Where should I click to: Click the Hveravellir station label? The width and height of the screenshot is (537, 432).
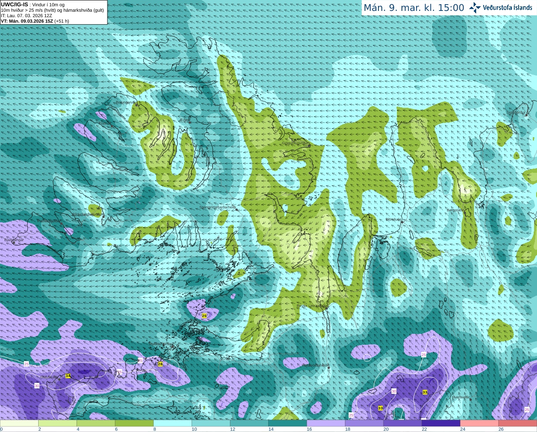point(461,397)
